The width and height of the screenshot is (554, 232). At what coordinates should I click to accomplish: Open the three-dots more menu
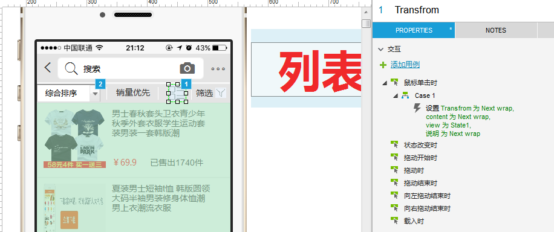click(x=218, y=69)
